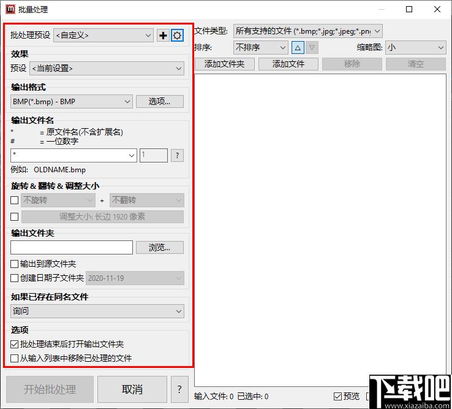The height and width of the screenshot is (409, 452).
Task: Click the 已选中: 0 status text
Action: (x=253, y=397)
